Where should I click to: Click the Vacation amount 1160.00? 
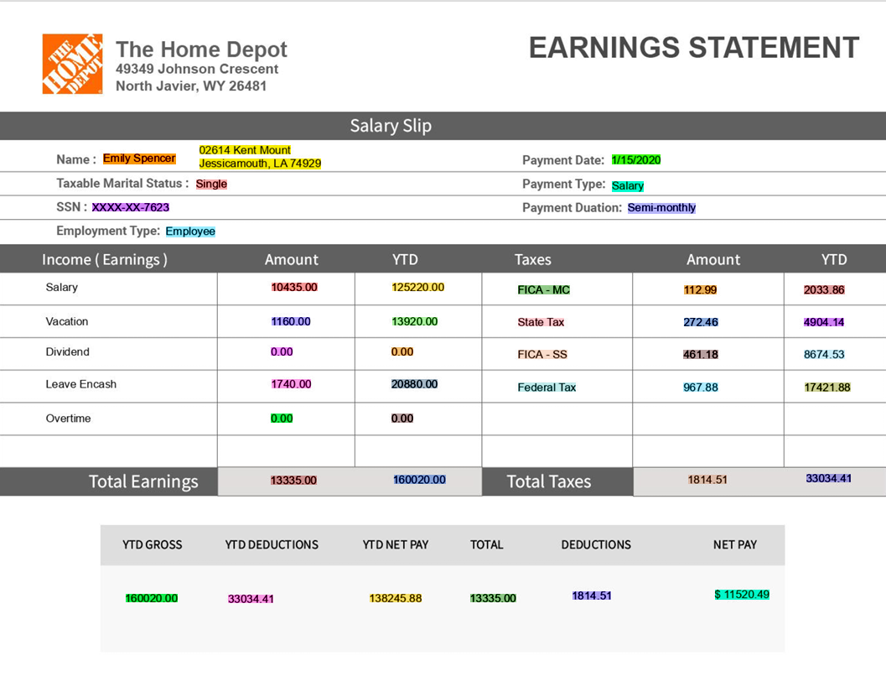pyautogui.click(x=291, y=322)
